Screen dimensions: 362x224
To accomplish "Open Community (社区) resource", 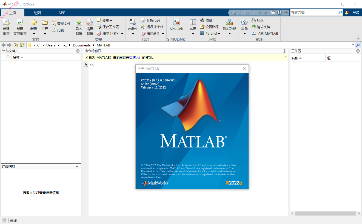I will 258,20.
